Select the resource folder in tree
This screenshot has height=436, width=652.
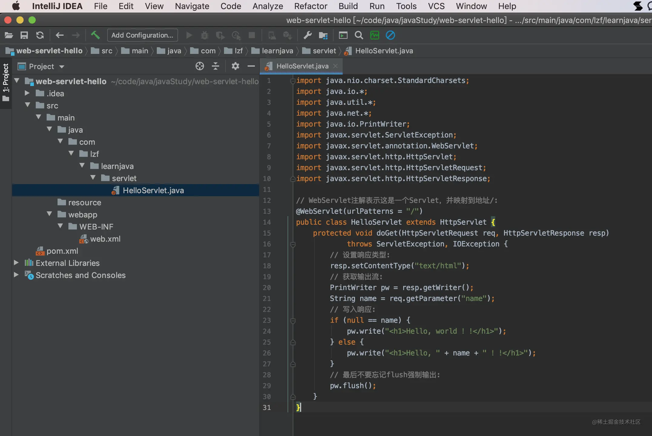[x=79, y=203]
